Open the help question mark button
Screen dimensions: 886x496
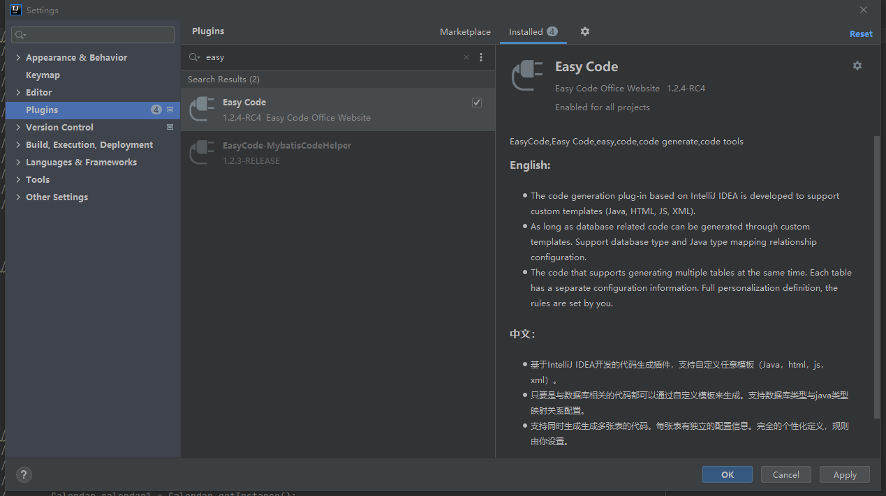[23, 474]
